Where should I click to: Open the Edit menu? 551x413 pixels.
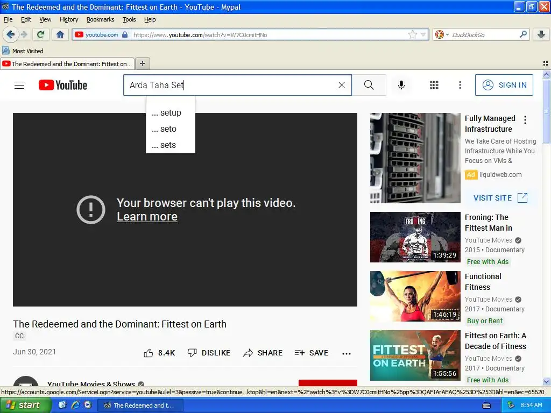[x=26, y=19]
